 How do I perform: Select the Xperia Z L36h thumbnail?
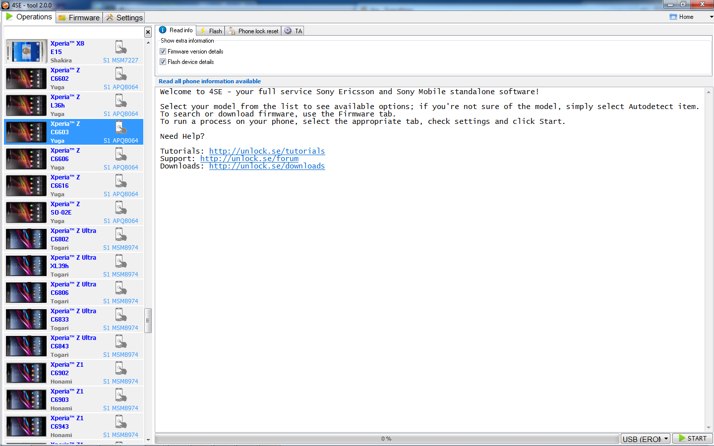point(27,105)
